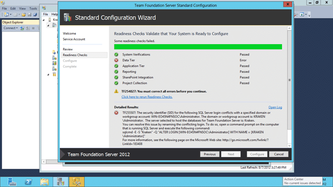This screenshot has height=187, width=333.
Task: Cancel the configuration wizard
Action: tap(279, 154)
